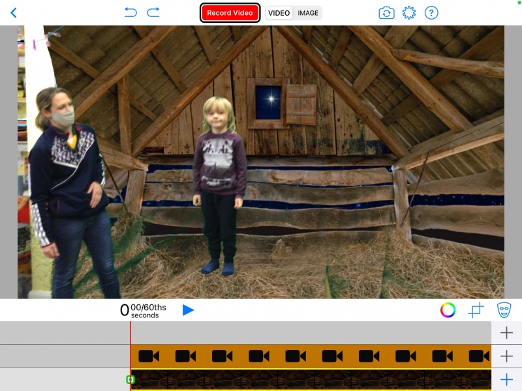Switch capture mode to VIDEO
The width and height of the screenshot is (522, 391).
click(279, 13)
